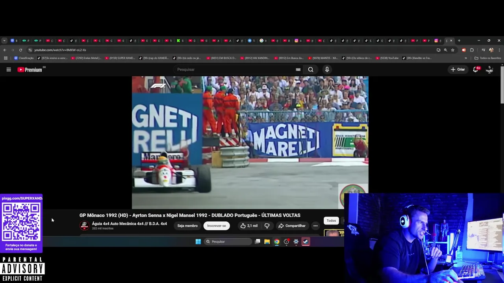Open the Criar create menu

[458, 70]
